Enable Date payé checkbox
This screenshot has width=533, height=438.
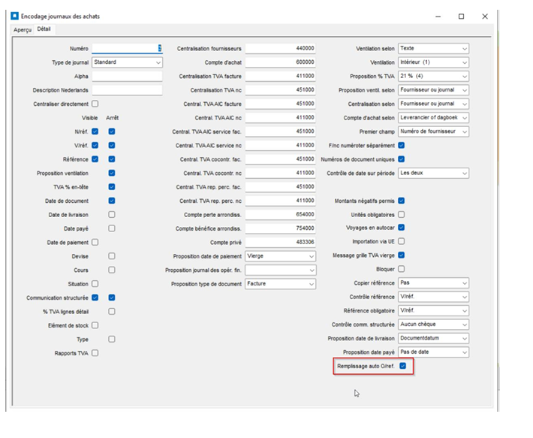tap(112, 228)
